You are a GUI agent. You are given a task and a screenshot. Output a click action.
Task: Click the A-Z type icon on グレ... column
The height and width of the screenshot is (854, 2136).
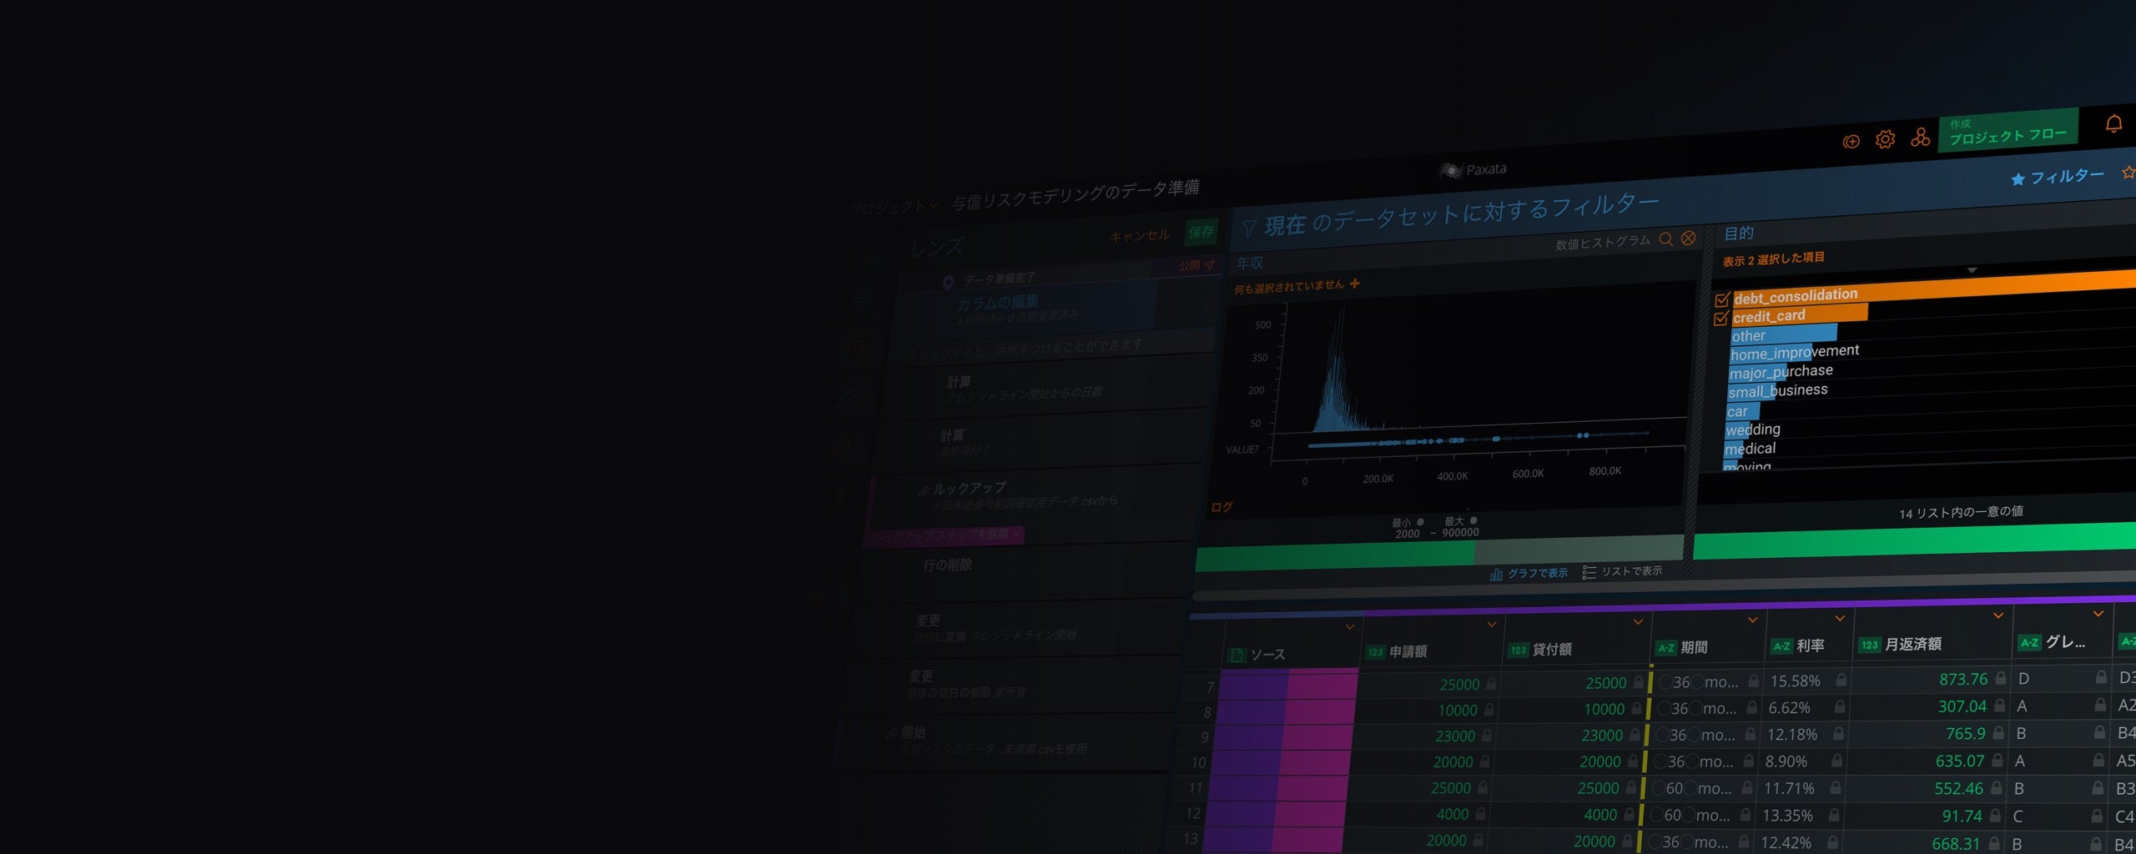tap(2029, 642)
